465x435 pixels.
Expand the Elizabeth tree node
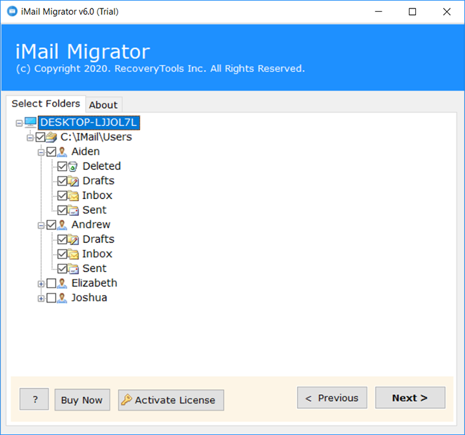tap(41, 283)
